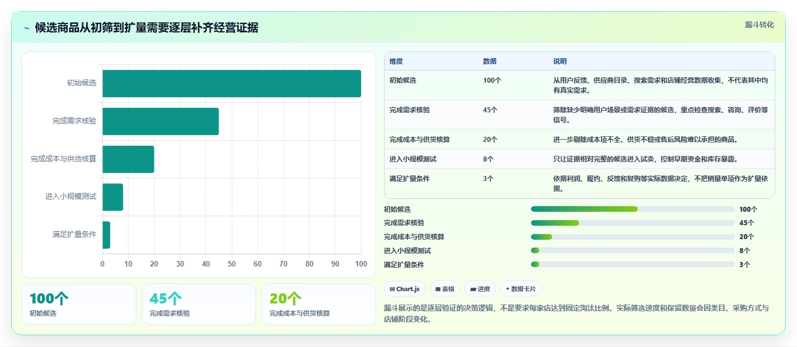Click the 进入小规模测试 chart bar

[112, 197]
